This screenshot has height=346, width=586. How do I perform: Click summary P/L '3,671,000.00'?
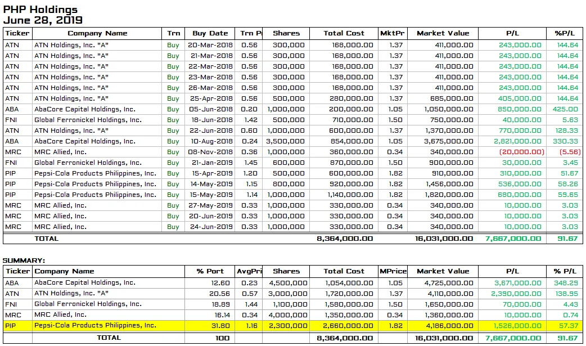[x=517, y=283]
